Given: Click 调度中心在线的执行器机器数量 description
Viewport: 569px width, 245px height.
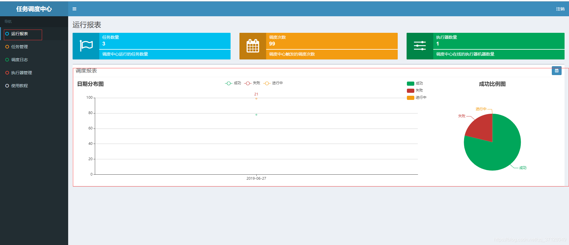Looking at the screenshot, I should 465,54.
